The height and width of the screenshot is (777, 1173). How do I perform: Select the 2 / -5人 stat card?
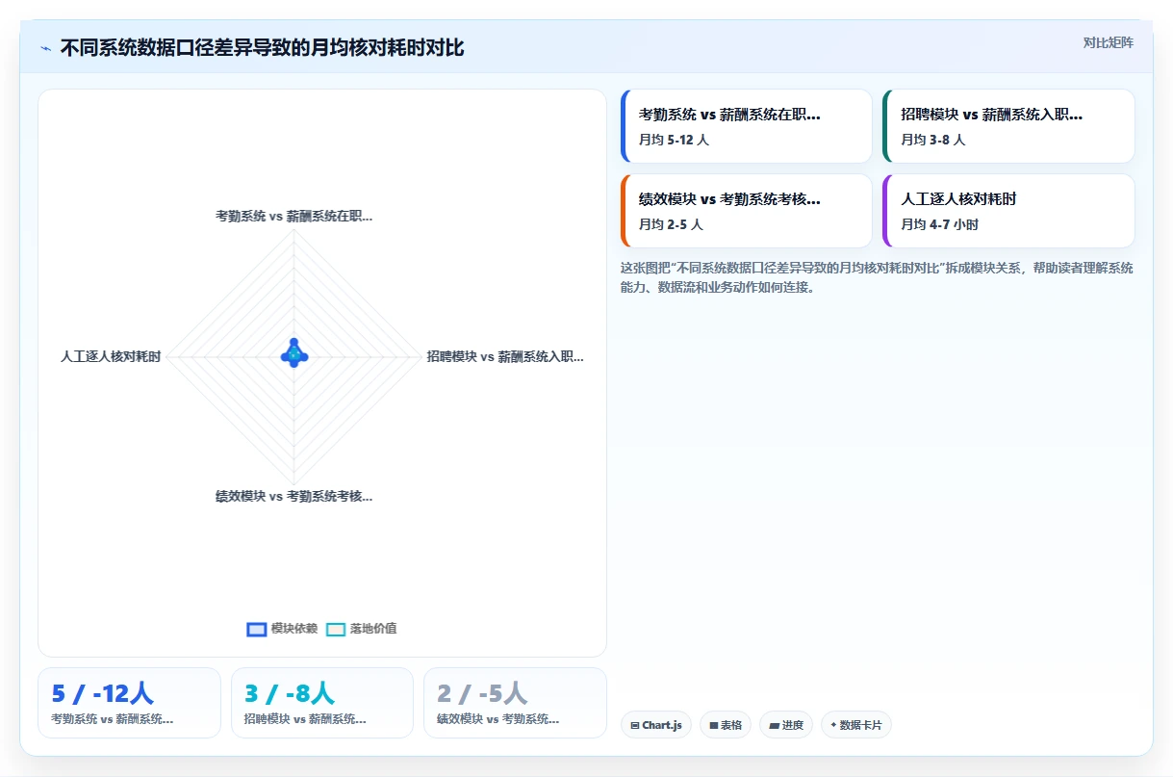pos(515,703)
